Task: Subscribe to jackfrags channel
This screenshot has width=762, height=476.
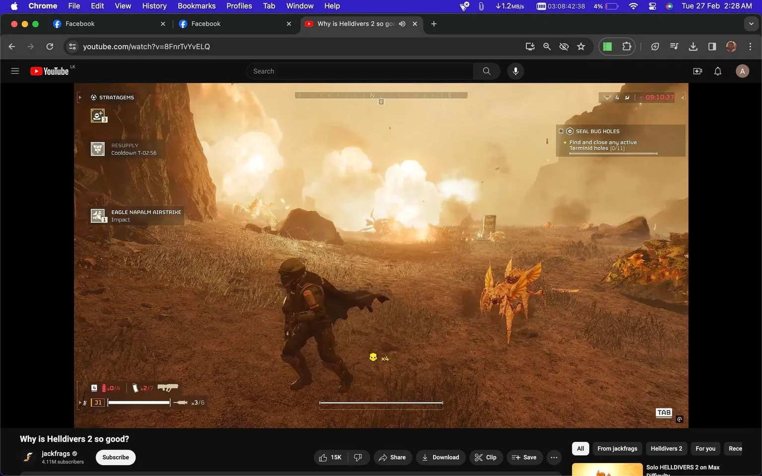Action: (116, 457)
